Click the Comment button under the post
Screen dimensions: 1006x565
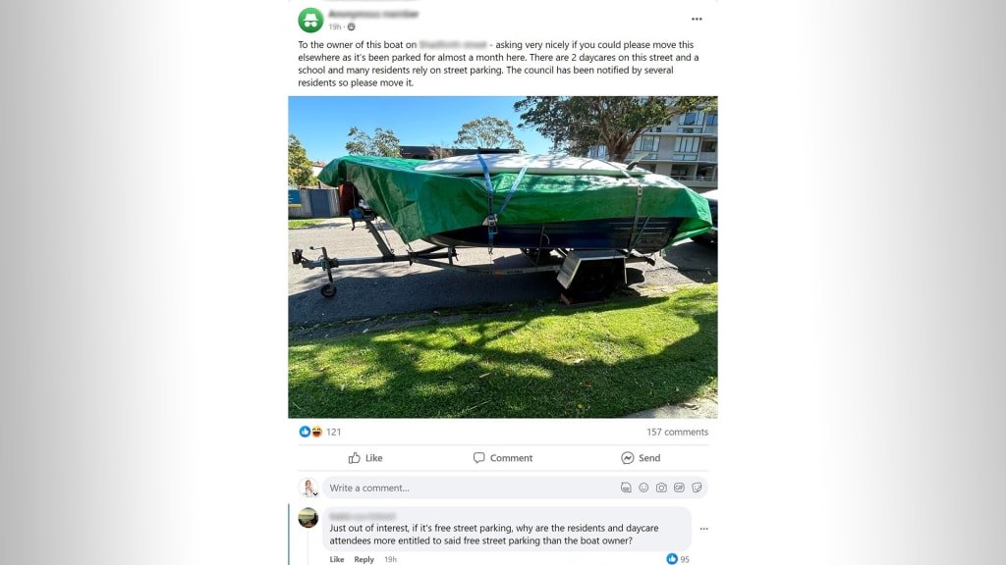(x=503, y=457)
